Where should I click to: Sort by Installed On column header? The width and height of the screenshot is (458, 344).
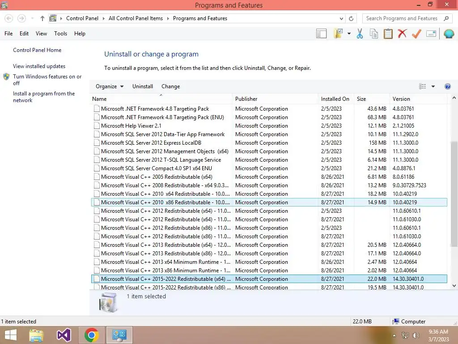tap(336, 99)
